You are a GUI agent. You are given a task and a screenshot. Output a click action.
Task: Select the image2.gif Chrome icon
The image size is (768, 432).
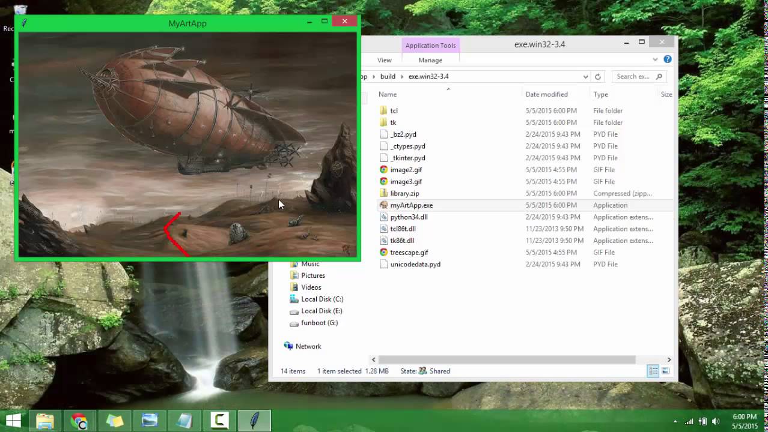pos(383,170)
